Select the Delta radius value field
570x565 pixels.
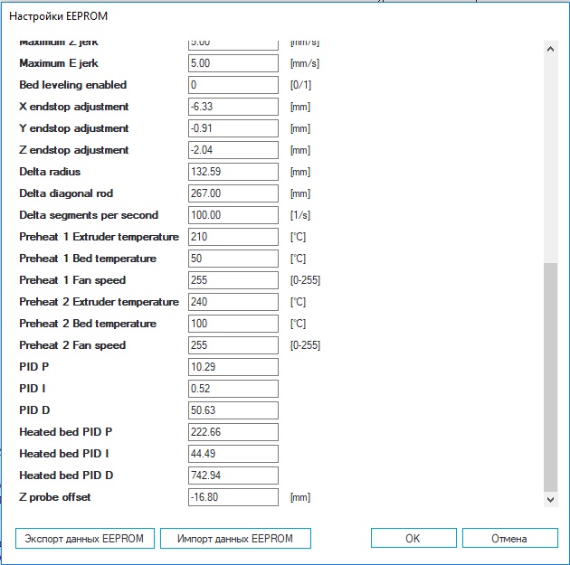pyautogui.click(x=233, y=172)
